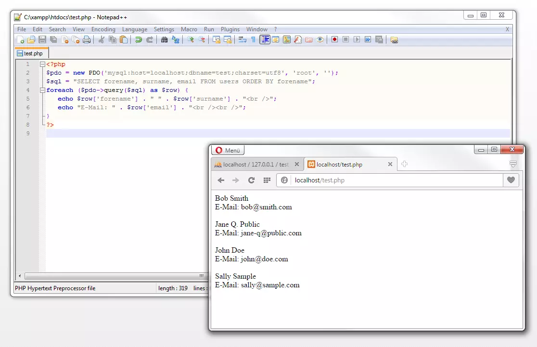Open the Find dialog via the binoculars icon
537x347 pixels.
click(164, 39)
